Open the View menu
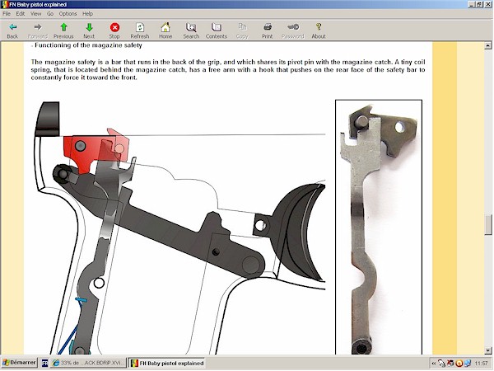494x371 pixels. (35, 13)
